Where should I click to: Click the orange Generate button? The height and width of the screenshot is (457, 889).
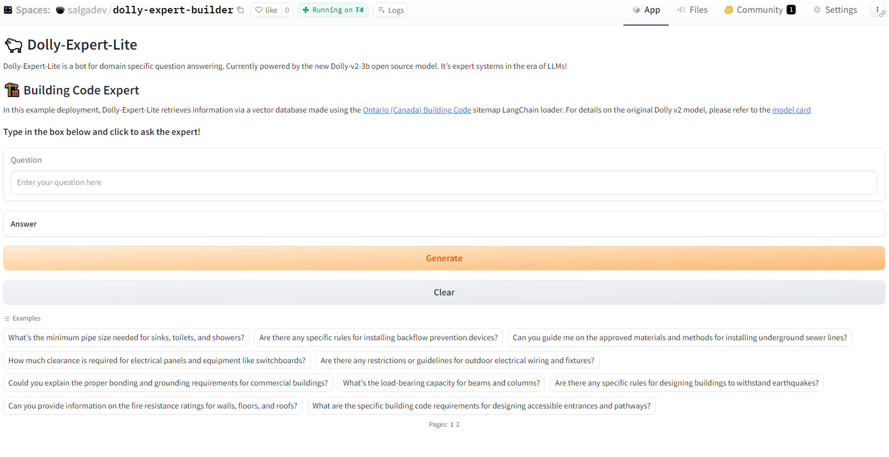[x=444, y=258]
